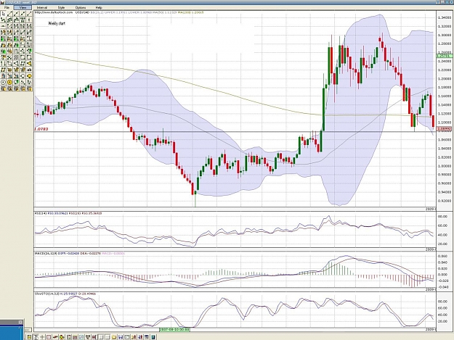
Task: Pick the 'ab' text label tool
Action: point(29,70)
